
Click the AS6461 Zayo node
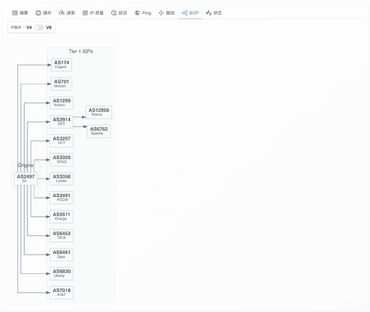(62, 255)
